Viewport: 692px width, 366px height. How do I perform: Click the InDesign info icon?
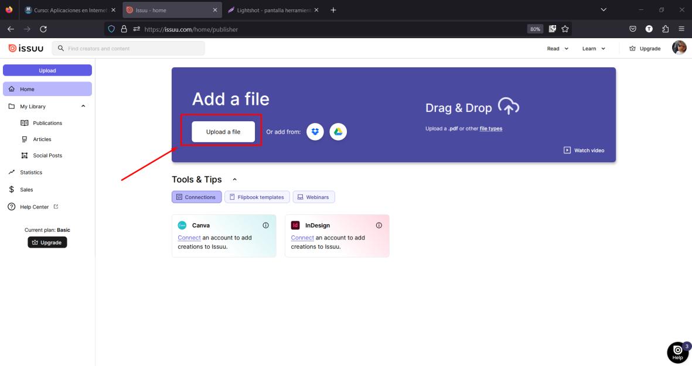(x=379, y=225)
